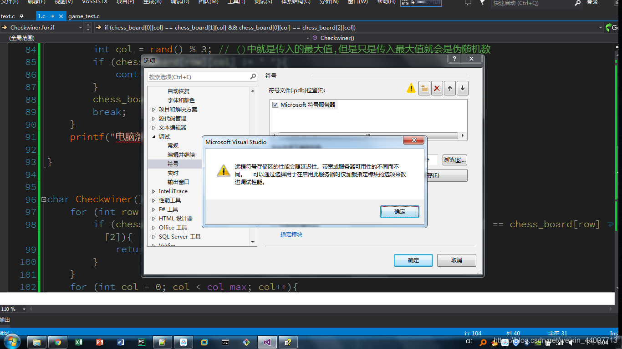622x349 pixels.
Task: Expand the 文本编辑器 tree node
Action: click(x=154, y=128)
